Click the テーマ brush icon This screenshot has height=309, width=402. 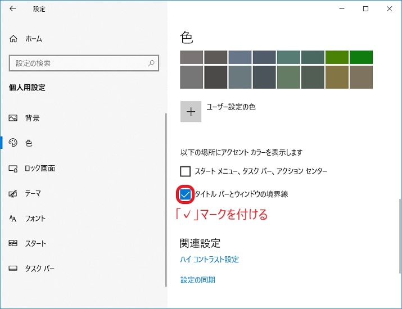pos(13,193)
